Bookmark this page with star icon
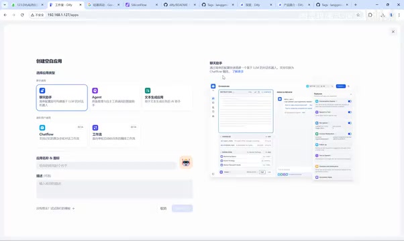404x241 pixels. (358, 15)
